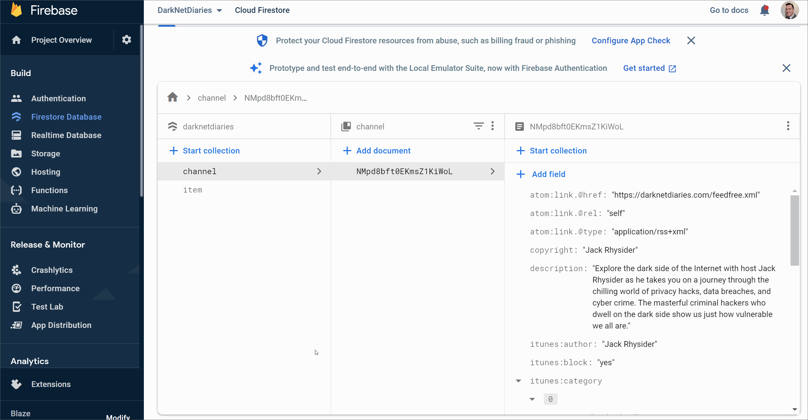Dismiss the App Check banner
The width and height of the screenshot is (808, 420).
click(691, 40)
